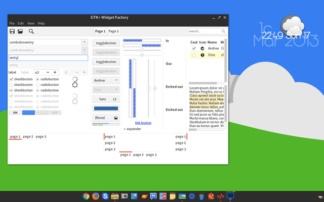This screenshot has height=202, width=324.
Task: Sort by the Name column header
Action: [212, 42]
